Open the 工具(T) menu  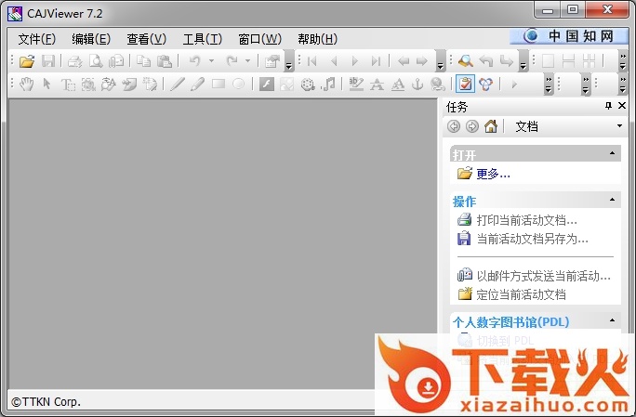[202, 38]
